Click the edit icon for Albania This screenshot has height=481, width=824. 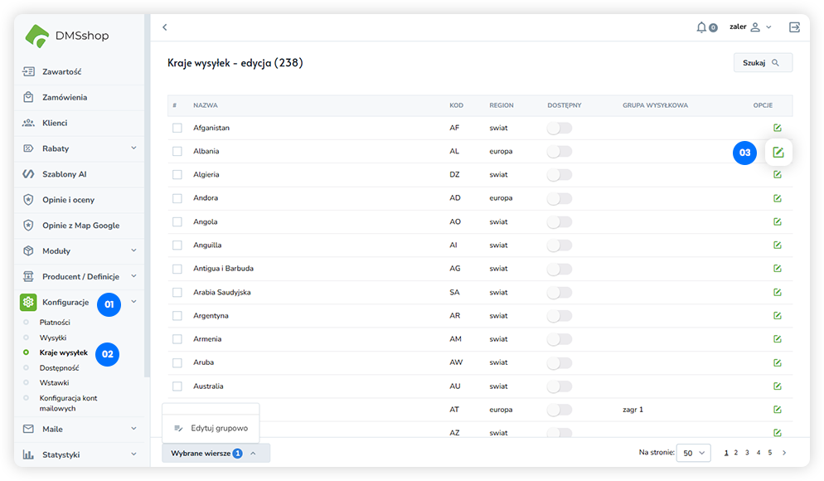point(778,152)
